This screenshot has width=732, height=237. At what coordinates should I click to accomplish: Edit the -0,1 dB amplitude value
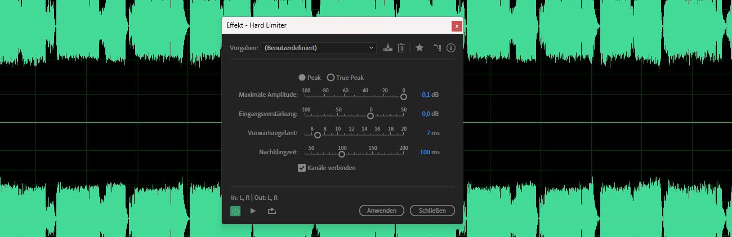tap(425, 95)
